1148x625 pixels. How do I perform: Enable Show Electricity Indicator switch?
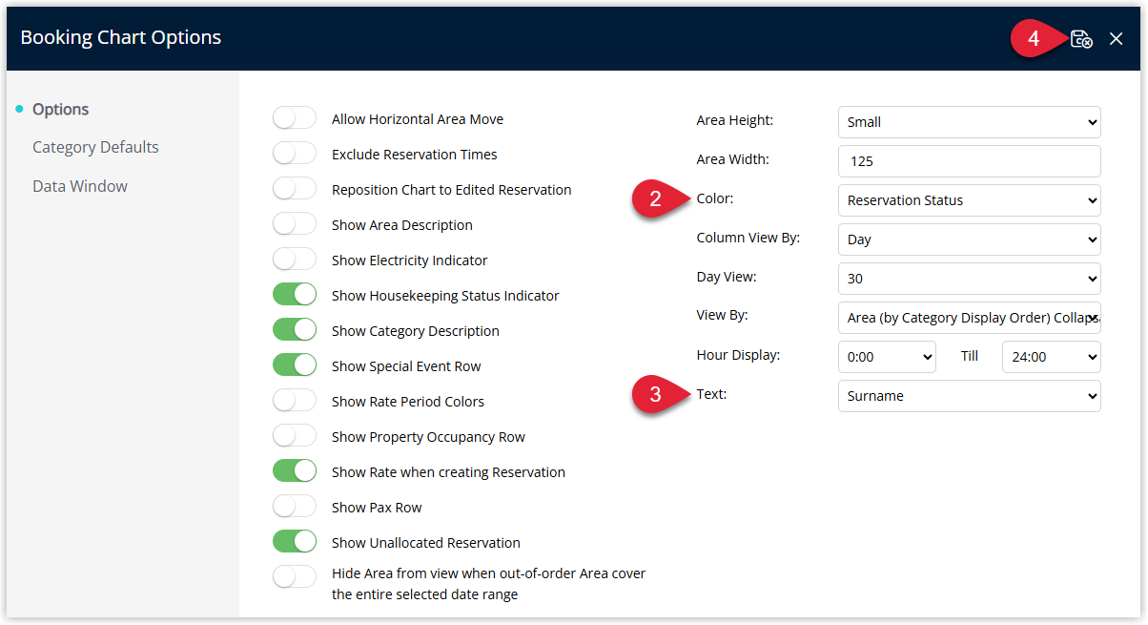pos(294,260)
